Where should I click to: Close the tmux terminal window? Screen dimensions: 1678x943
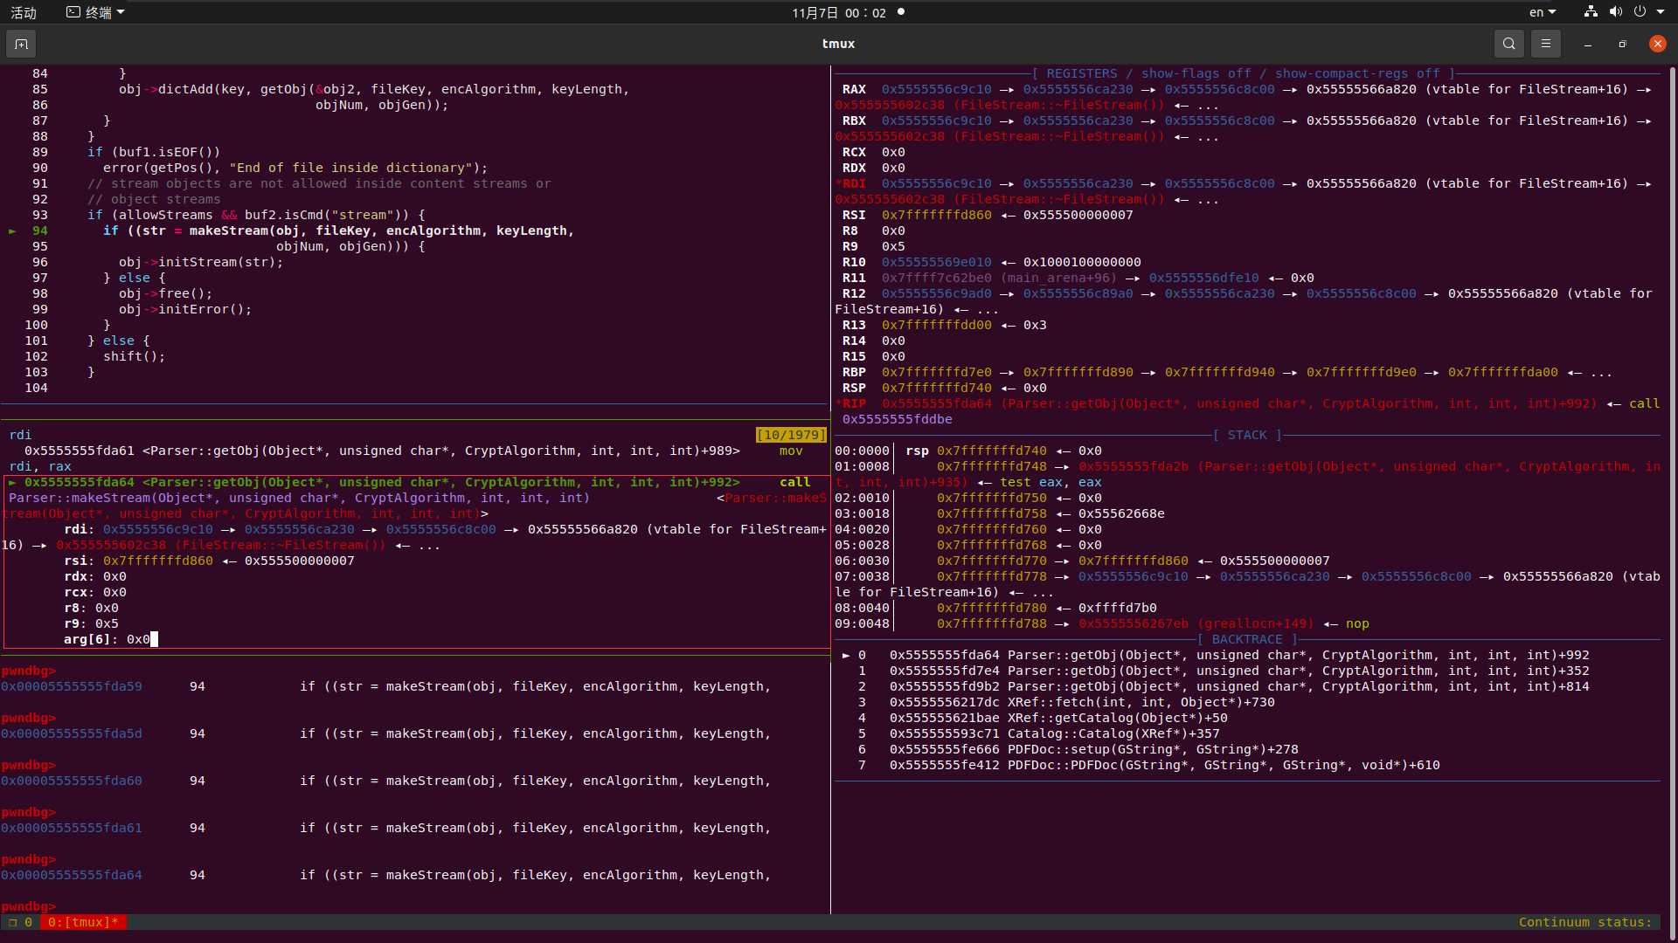pyautogui.click(x=1657, y=44)
